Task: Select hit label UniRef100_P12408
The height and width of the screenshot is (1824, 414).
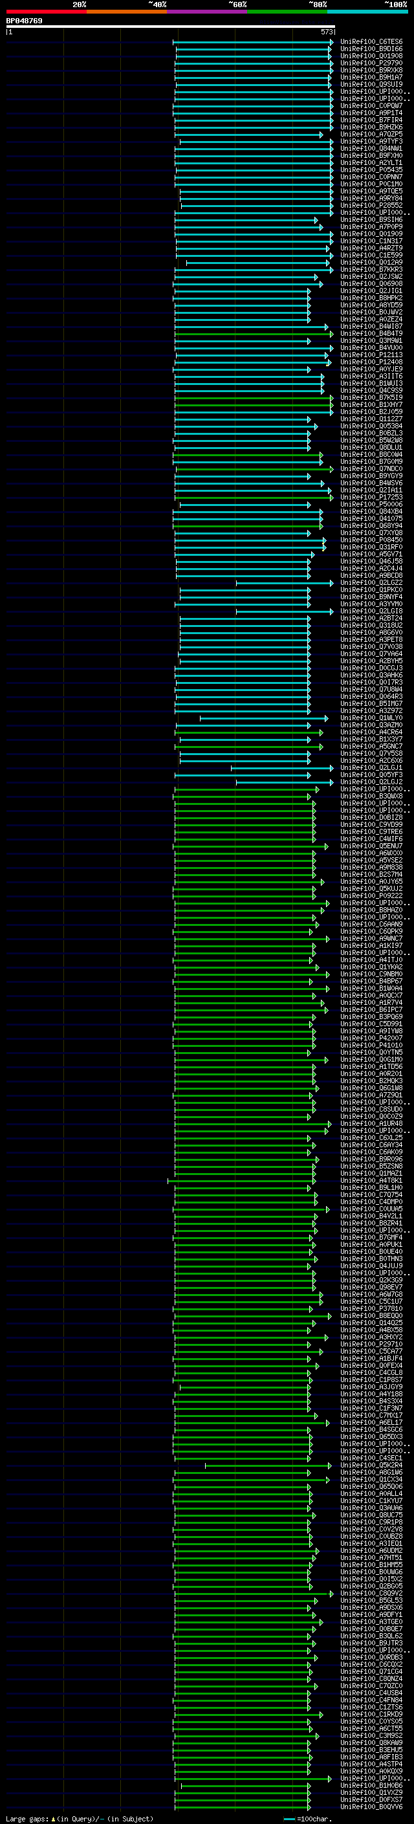Action: (x=371, y=362)
